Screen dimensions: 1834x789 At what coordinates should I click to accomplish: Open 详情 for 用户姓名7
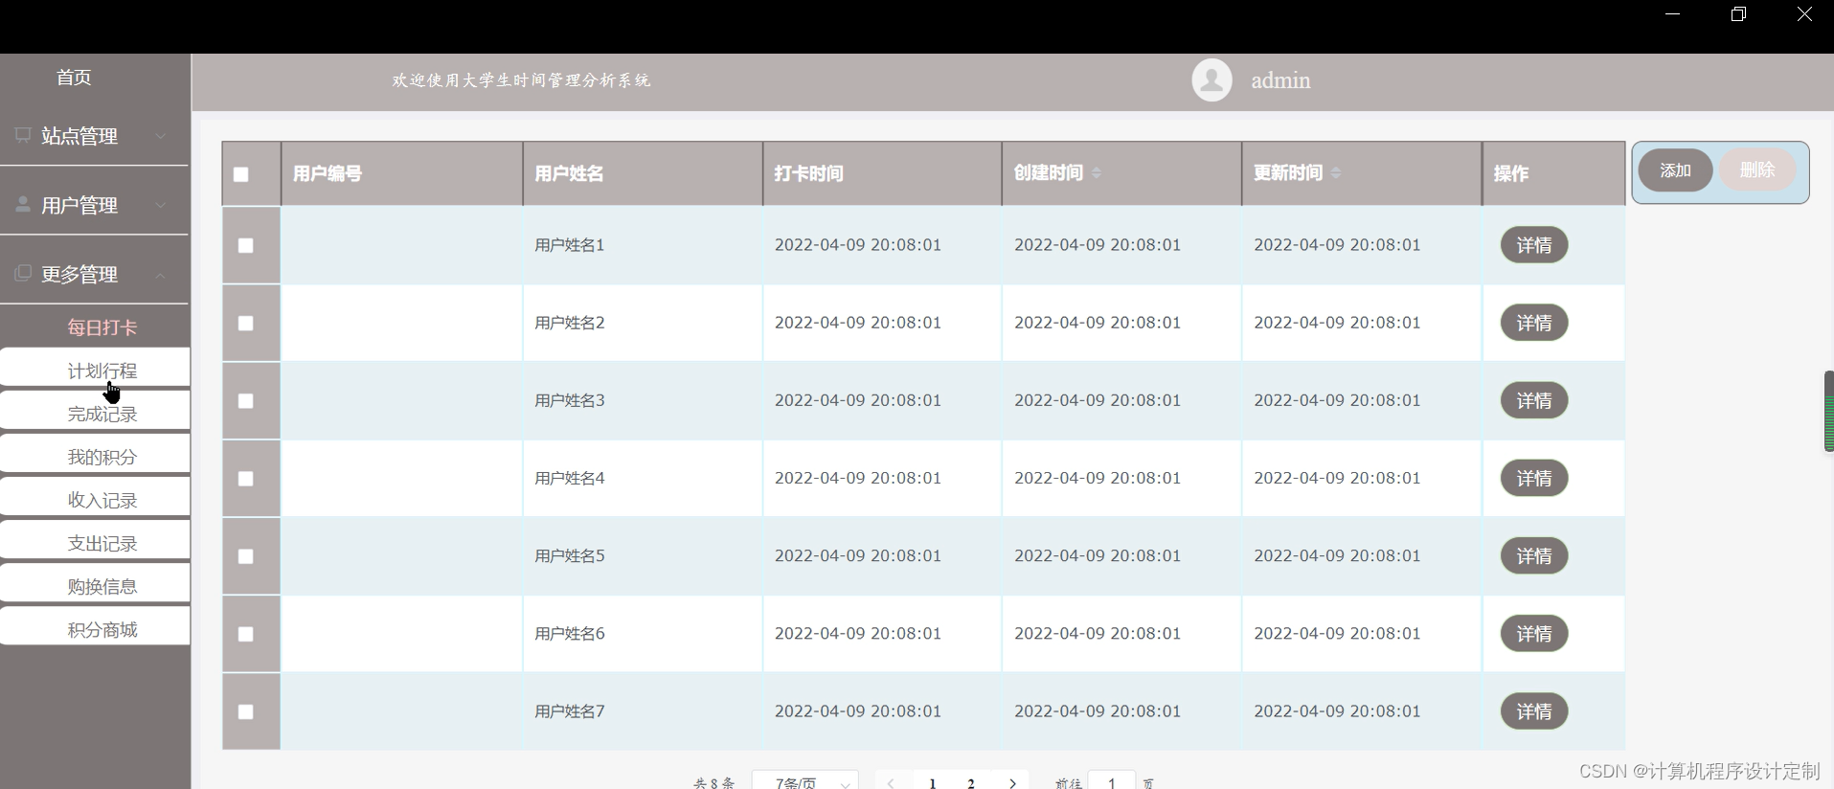pos(1534,711)
